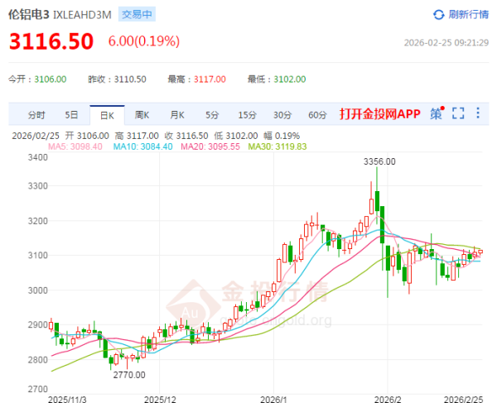497x403 pixels.
Task: Click the MA30: 3119.83 indicator label
Action: click(277, 146)
